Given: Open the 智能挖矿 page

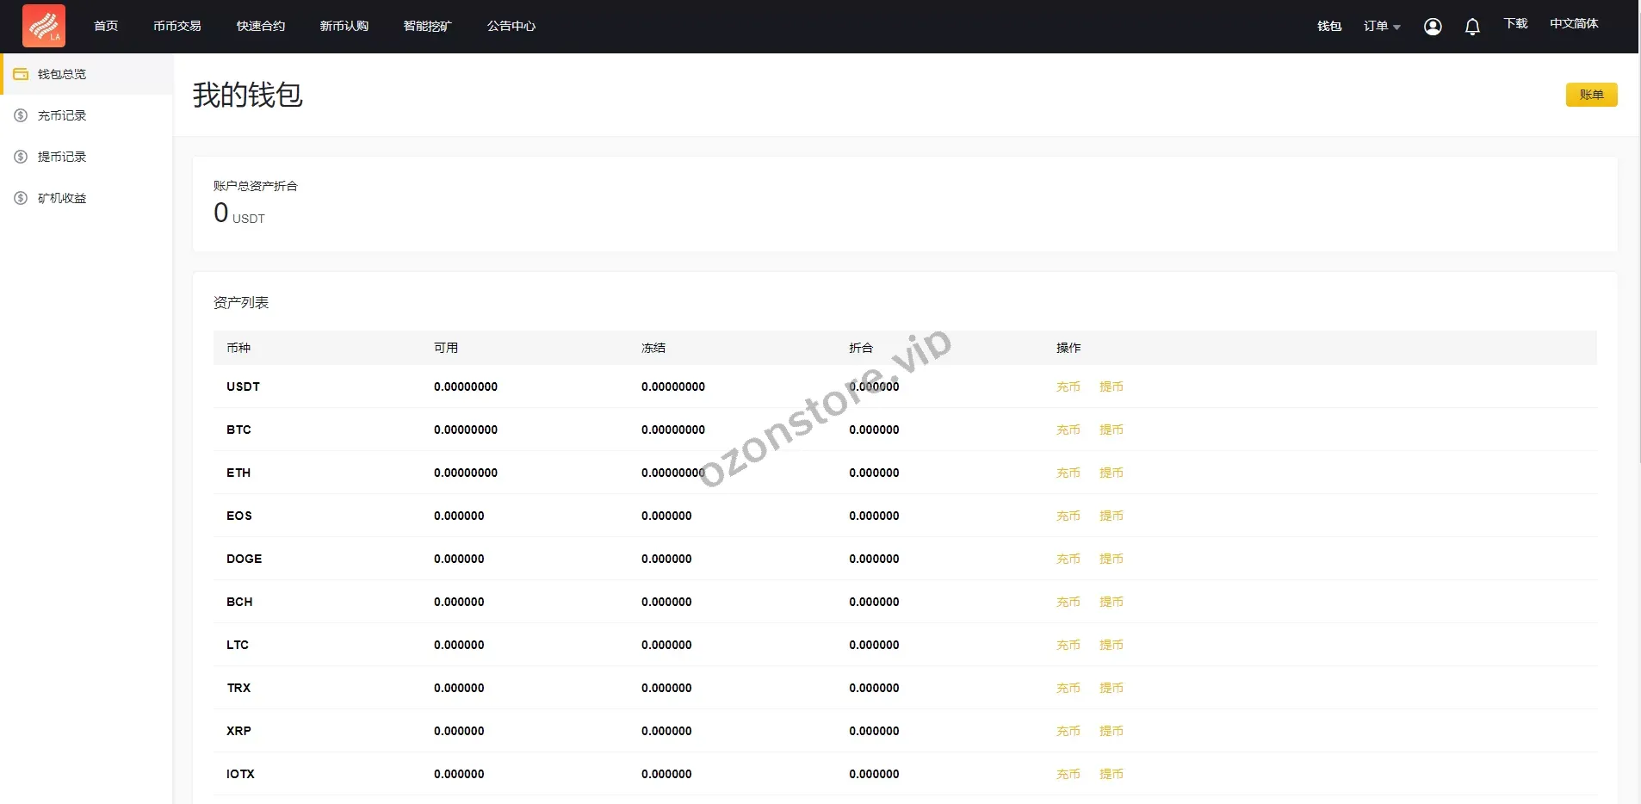Looking at the screenshot, I should coord(428,27).
